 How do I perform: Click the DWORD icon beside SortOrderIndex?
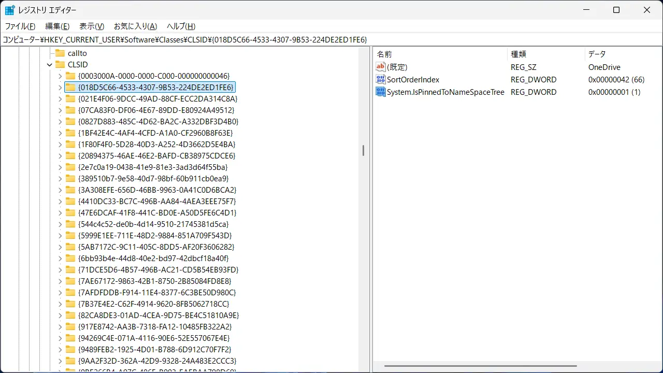381,79
